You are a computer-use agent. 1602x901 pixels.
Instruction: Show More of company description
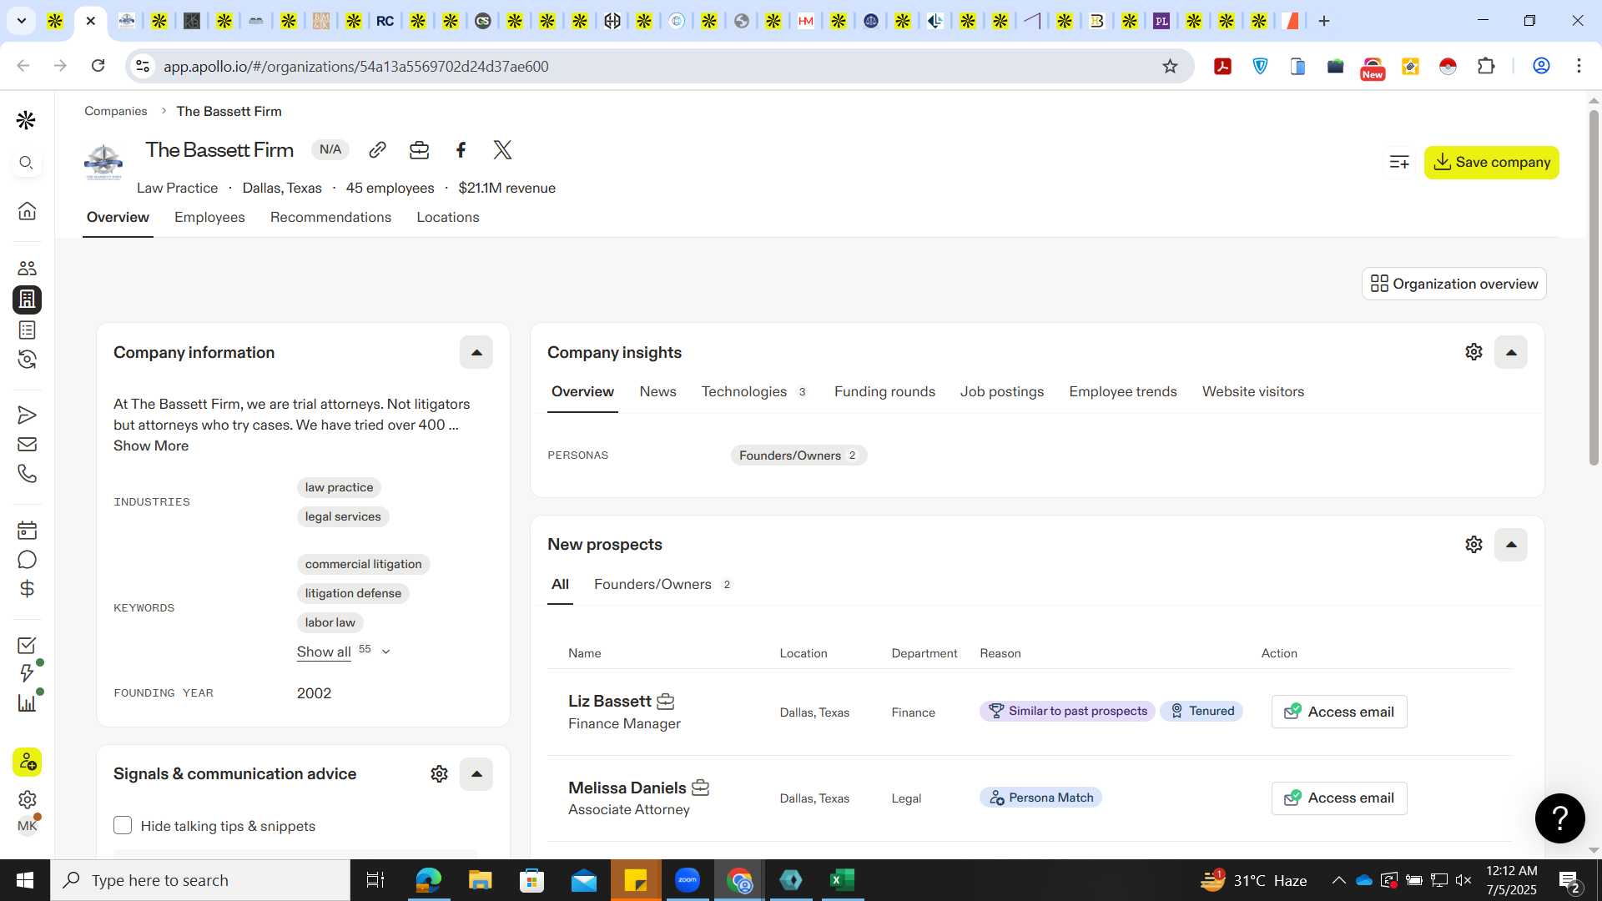[151, 445]
